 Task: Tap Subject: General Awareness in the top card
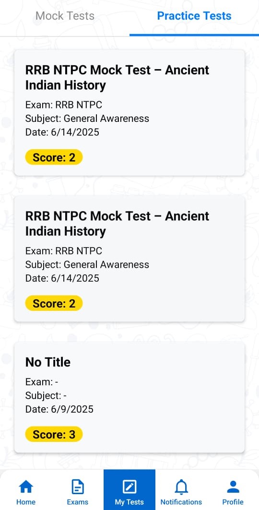click(x=87, y=119)
